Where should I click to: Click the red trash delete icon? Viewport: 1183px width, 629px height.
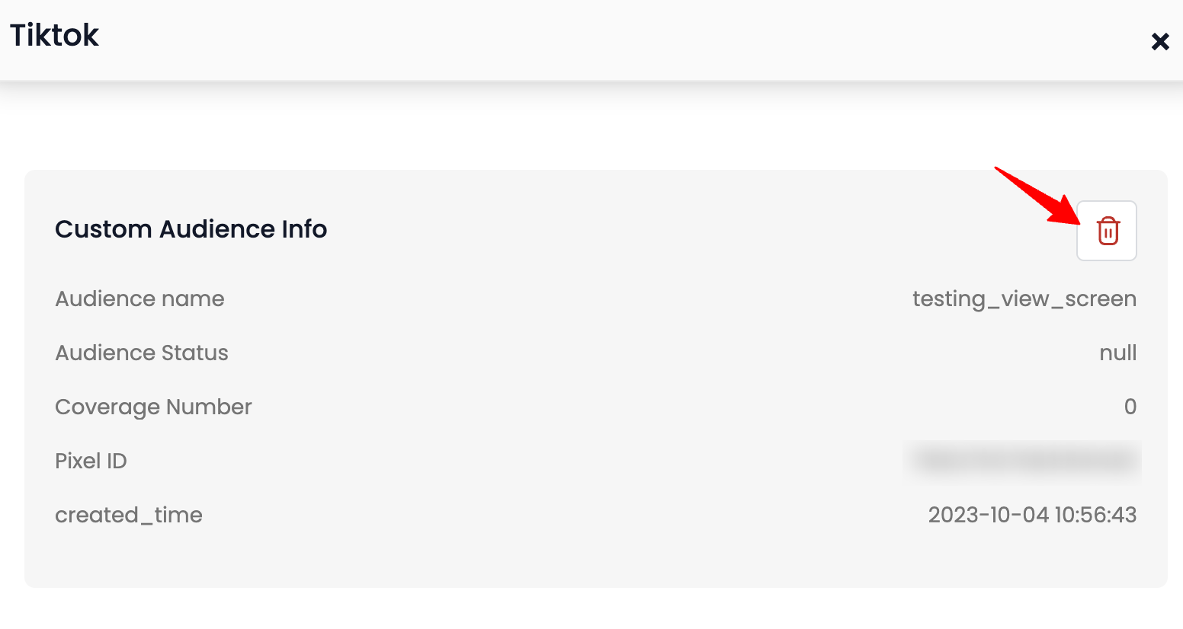[1107, 231]
